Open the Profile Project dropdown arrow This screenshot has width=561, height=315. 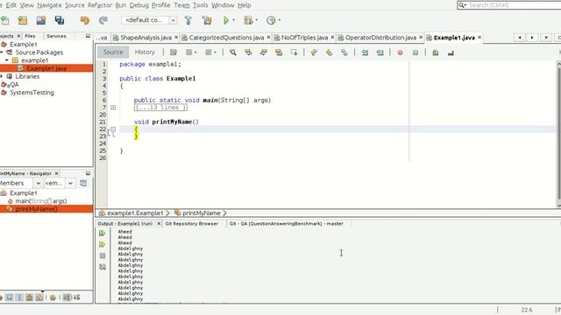coord(280,20)
